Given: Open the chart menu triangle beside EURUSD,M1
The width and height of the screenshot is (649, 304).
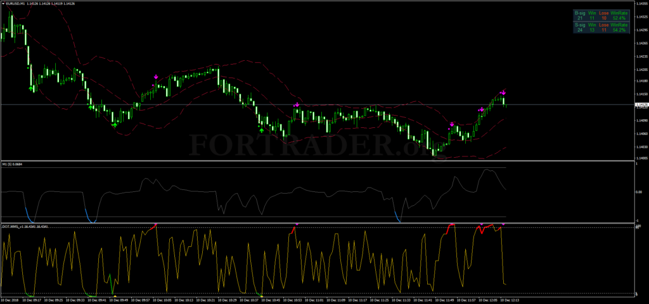Looking at the screenshot, I should point(3,3).
